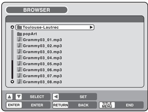Image resolution: width=148 pixels, height=112 pixels.
Task: Select the popArt folder name
Action: pos(30,34)
